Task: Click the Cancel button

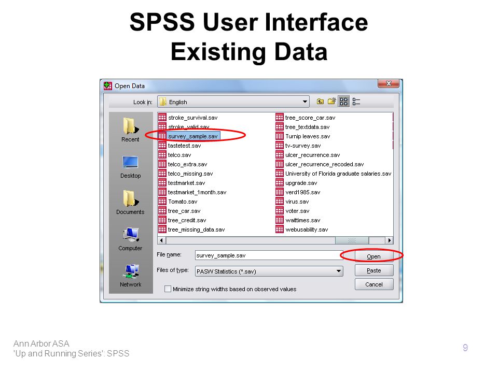Action: click(374, 284)
